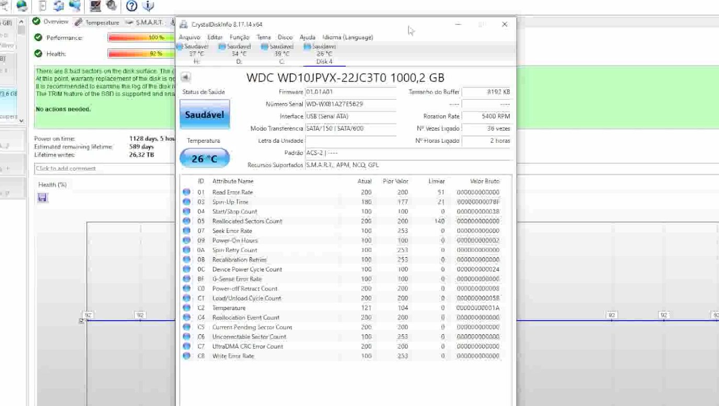The height and width of the screenshot is (406, 719).
Task: Click the Pior Valor column header
Action: click(x=395, y=181)
